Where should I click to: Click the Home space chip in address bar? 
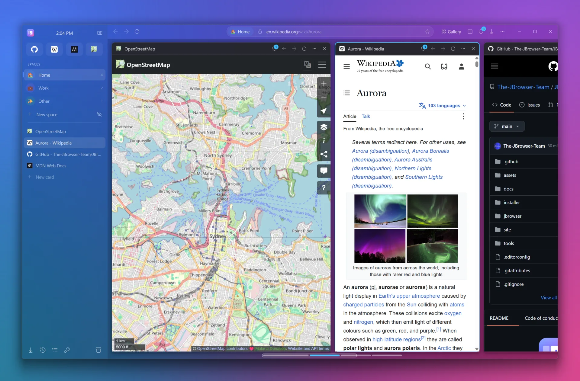point(240,32)
